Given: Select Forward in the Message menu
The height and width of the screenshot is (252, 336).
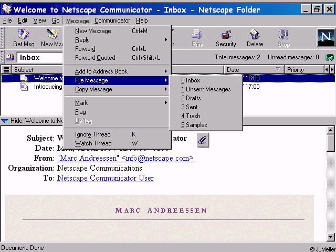Looking at the screenshot, I should point(117,49).
